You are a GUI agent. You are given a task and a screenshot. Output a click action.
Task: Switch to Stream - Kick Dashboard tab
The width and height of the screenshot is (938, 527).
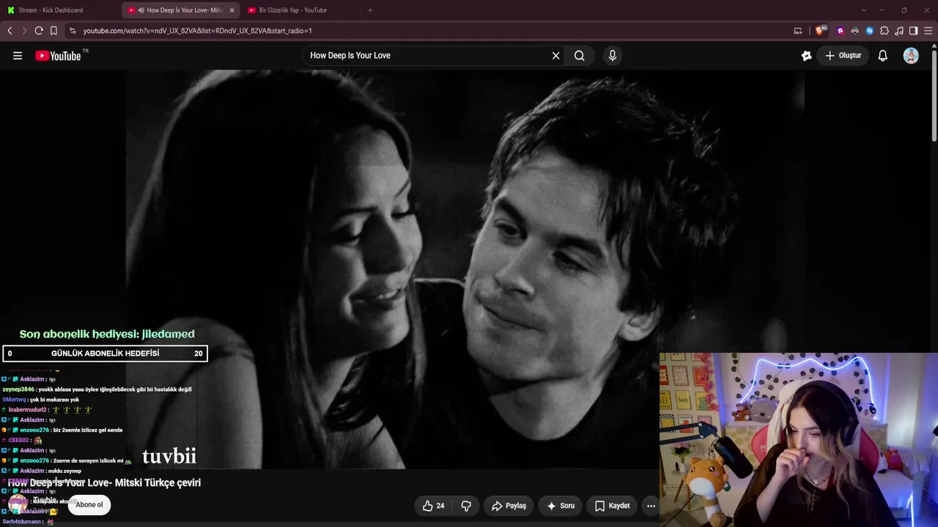coord(60,10)
